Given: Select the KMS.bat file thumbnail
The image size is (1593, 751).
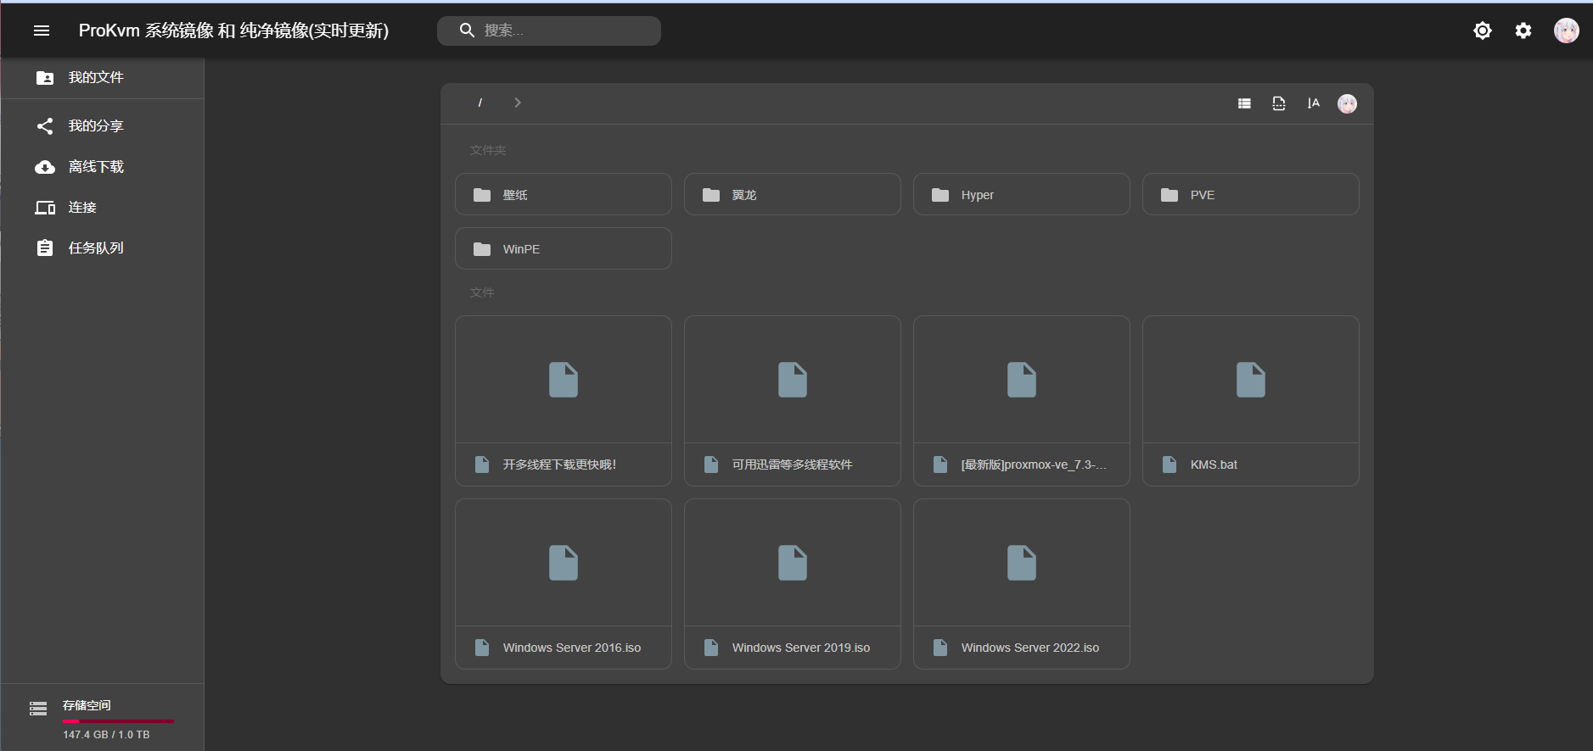Looking at the screenshot, I should [x=1251, y=380].
